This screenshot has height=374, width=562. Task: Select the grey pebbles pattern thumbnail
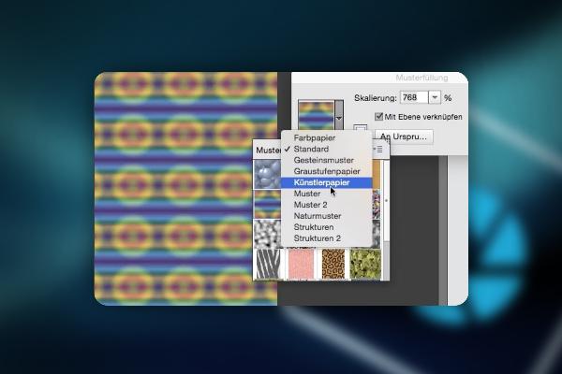coord(267,234)
